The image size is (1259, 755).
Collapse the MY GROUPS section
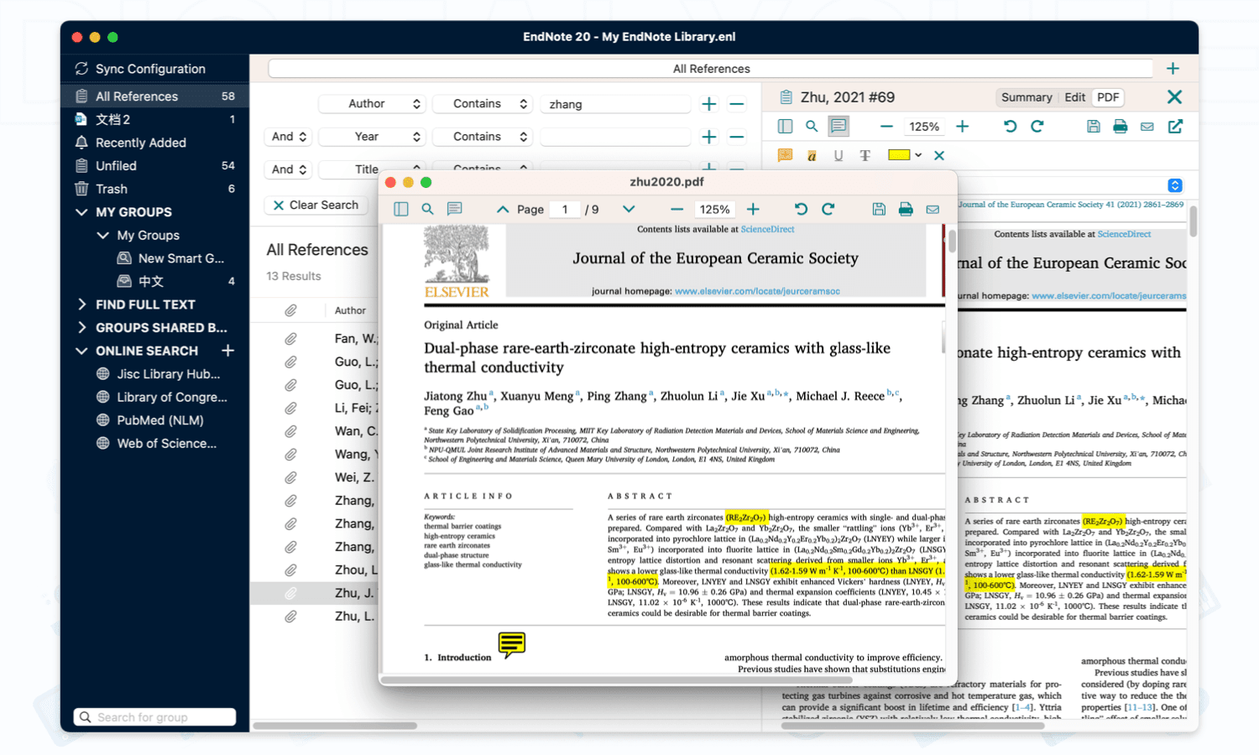coord(81,211)
